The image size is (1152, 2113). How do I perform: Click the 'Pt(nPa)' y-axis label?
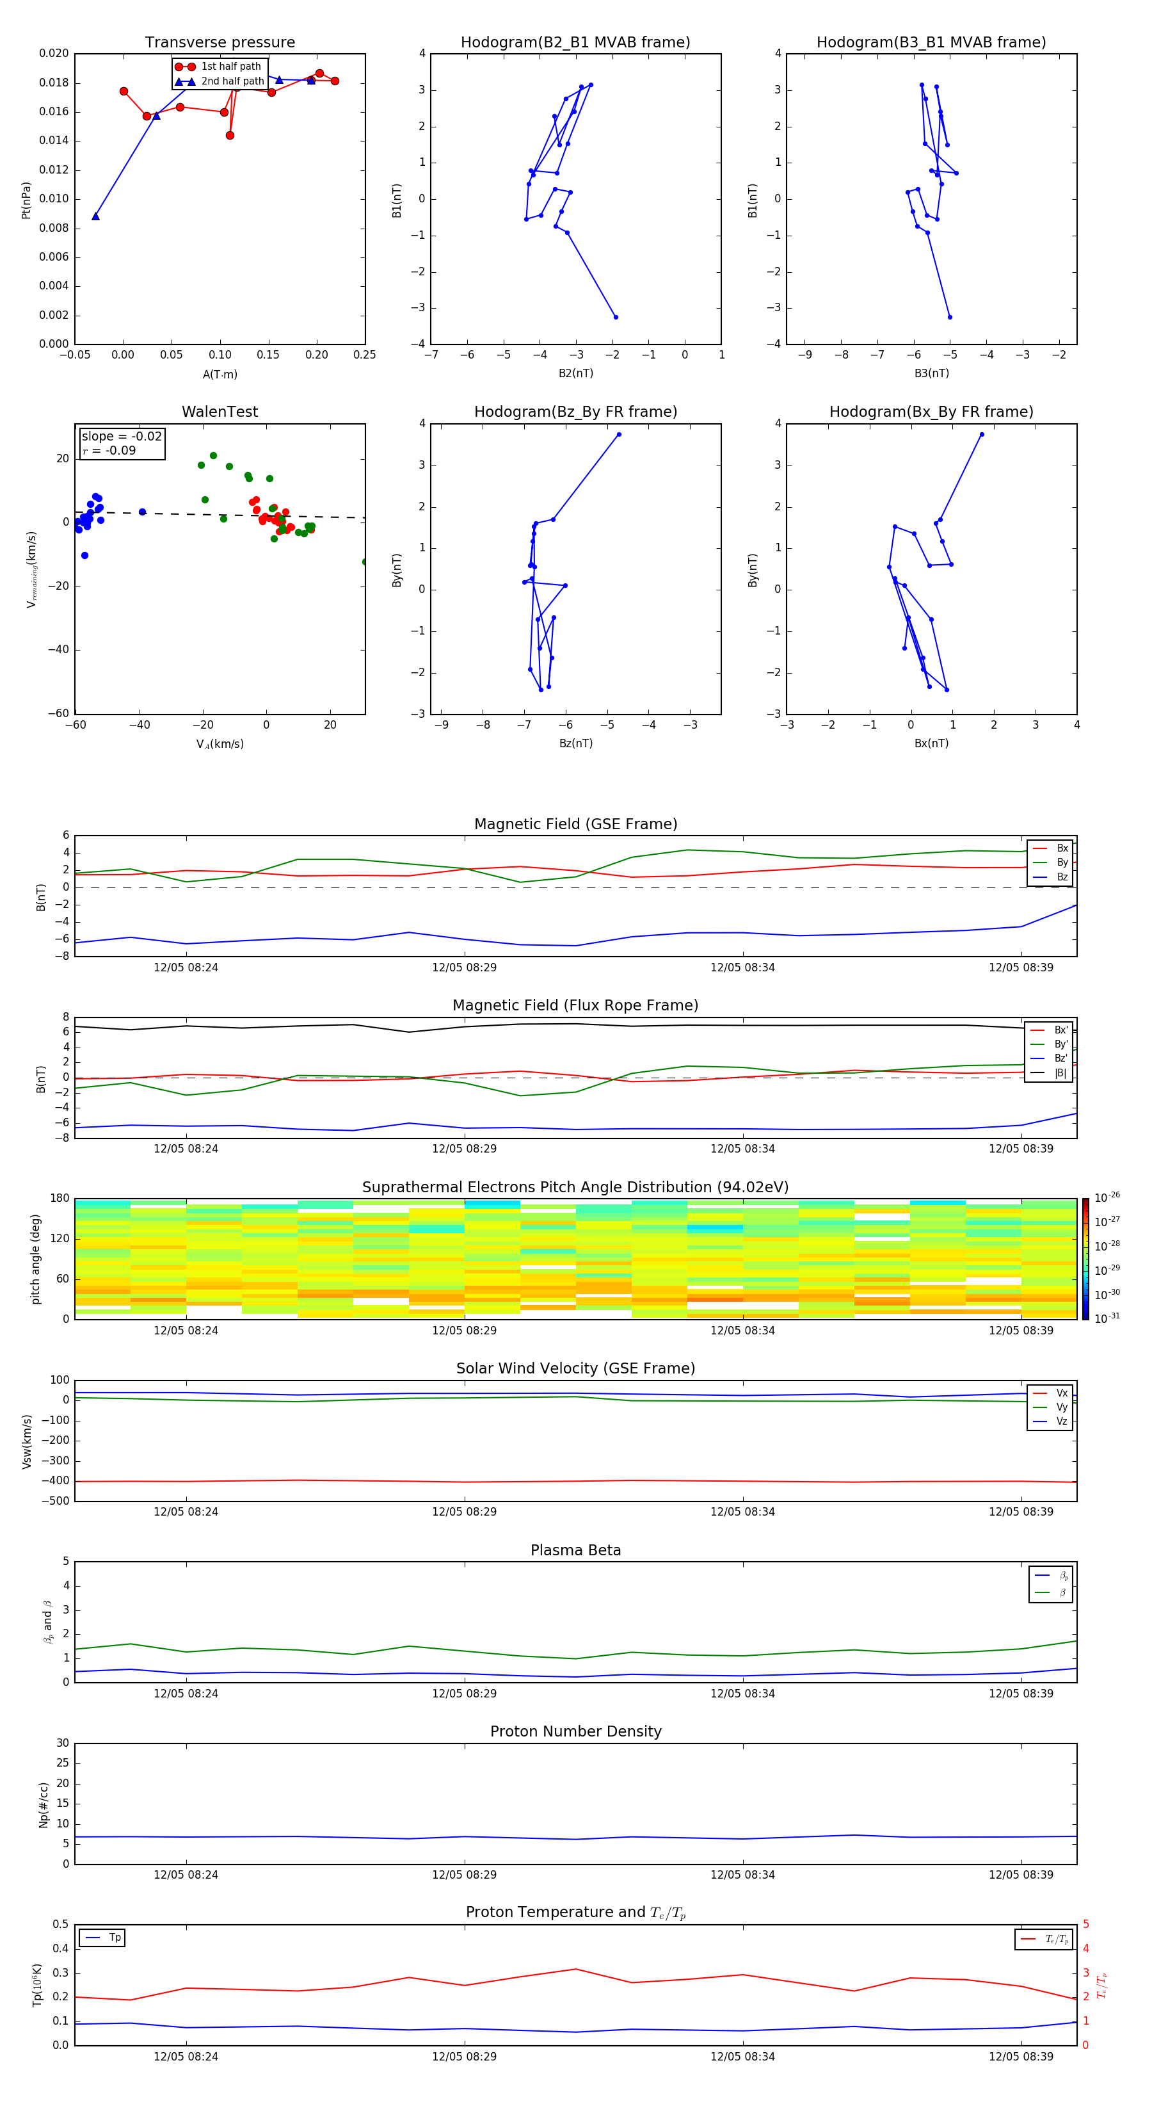[x=26, y=199]
